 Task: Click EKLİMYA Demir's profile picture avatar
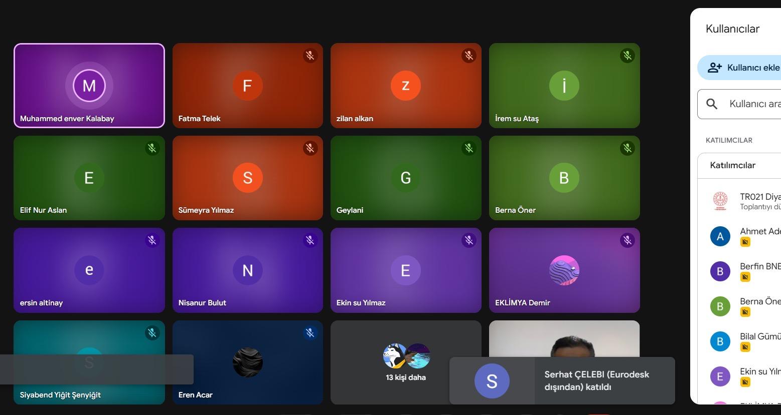tap(564, 270)
